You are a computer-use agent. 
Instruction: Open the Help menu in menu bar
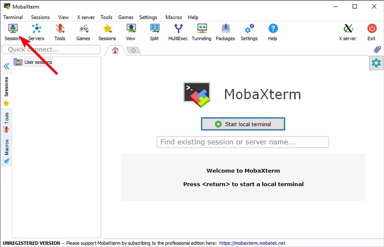(x=193, y=17)
